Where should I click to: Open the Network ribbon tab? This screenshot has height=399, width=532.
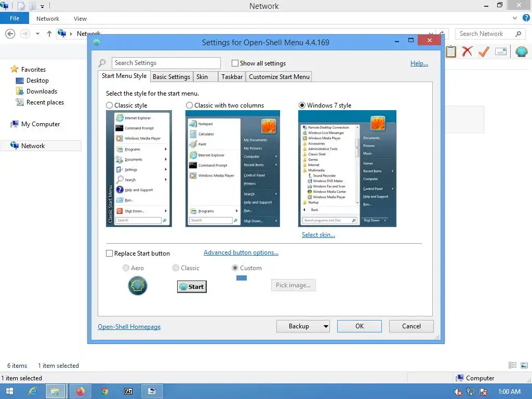pyautogui.click(x=48, y=19)
